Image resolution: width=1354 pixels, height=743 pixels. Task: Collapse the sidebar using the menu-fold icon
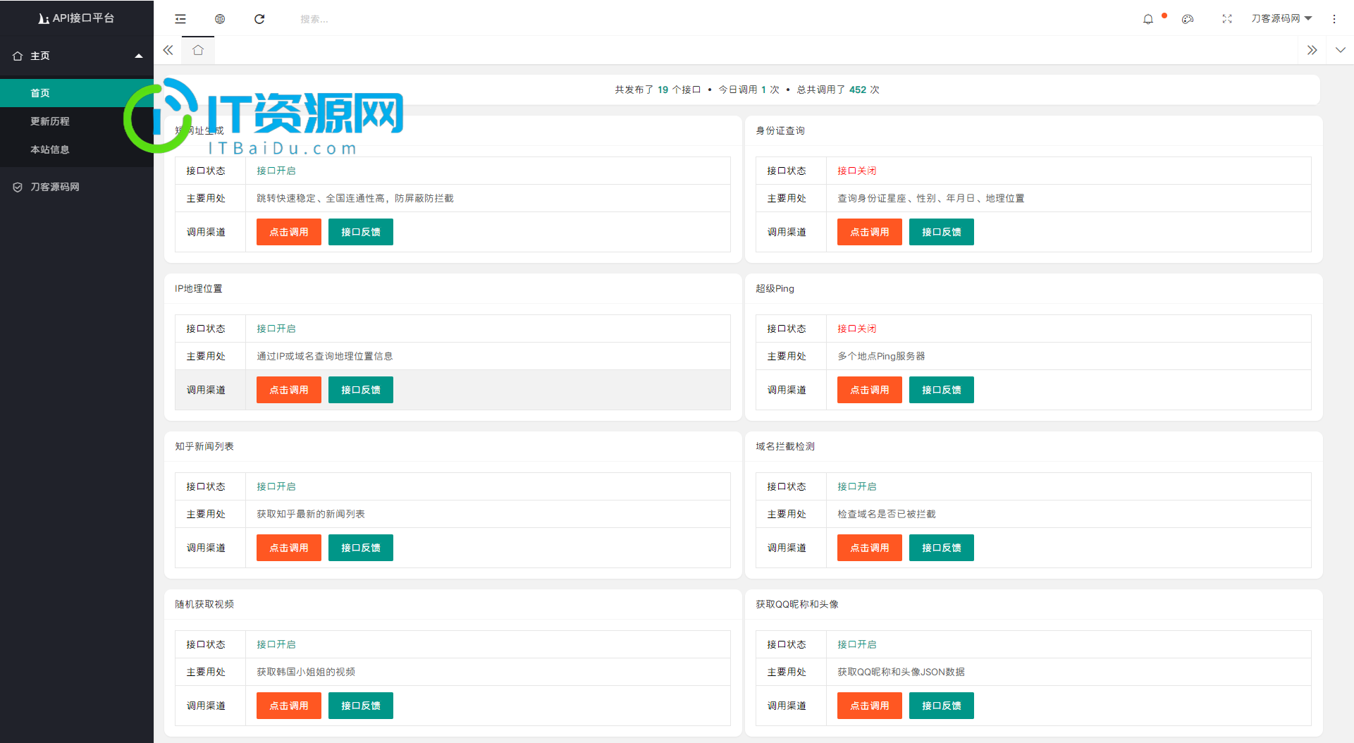(180, 19)
